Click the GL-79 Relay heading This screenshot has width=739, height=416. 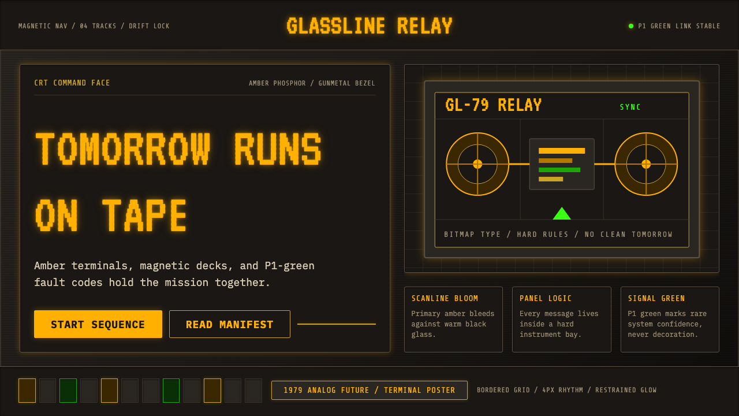494,105
